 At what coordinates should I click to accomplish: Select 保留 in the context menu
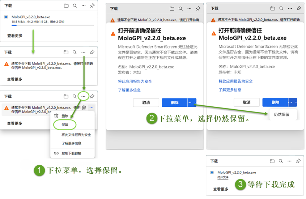pyautogui.click(x=65, y=124)
